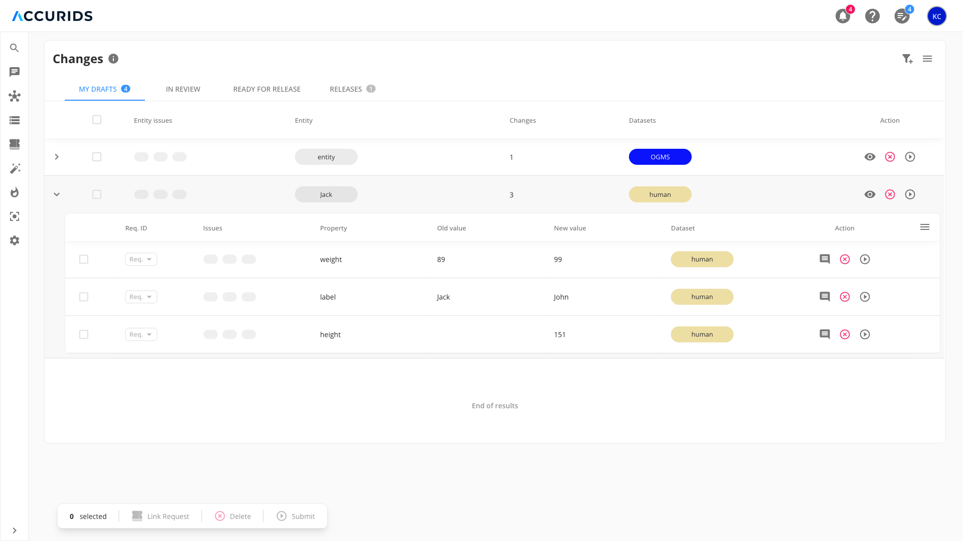Click Link Request in bottom bar
Image resolution: width=963 pixels, height=541 pixels.
(x=160, y=516)
